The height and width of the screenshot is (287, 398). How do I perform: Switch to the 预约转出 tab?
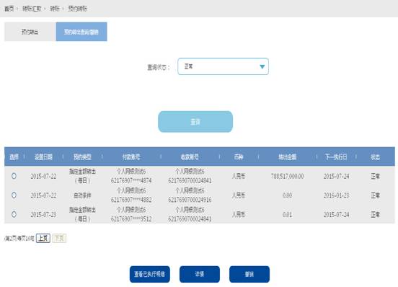pos(30,32)
